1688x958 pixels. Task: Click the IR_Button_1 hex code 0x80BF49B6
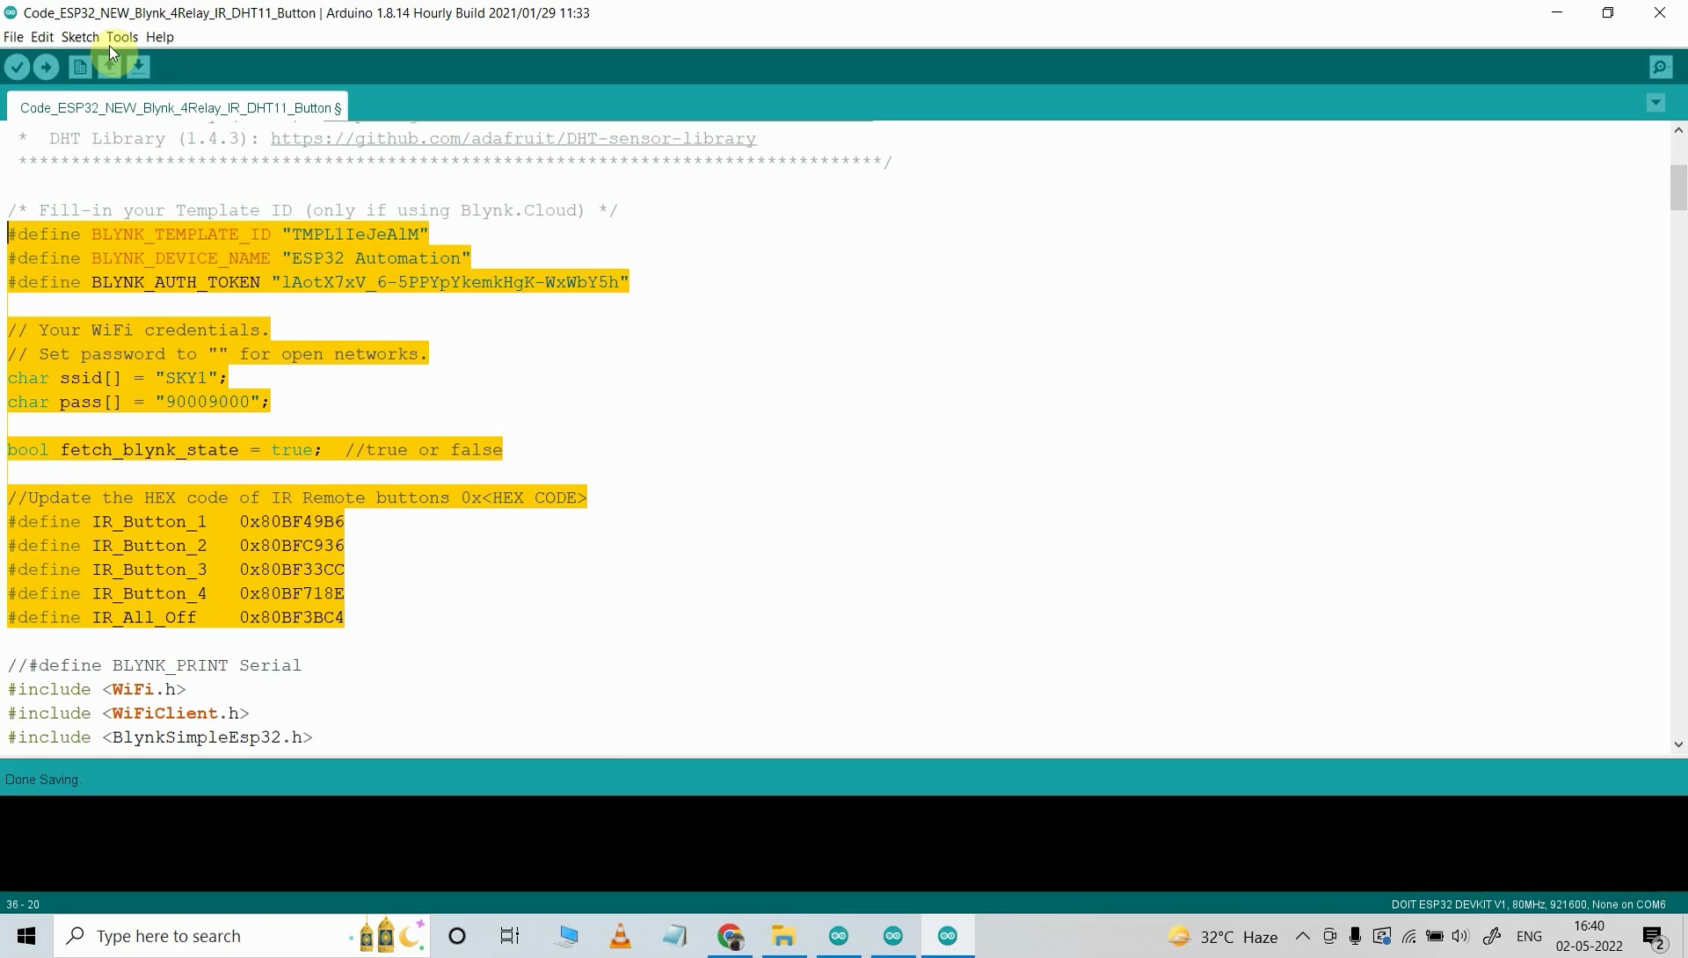point(292,522)
